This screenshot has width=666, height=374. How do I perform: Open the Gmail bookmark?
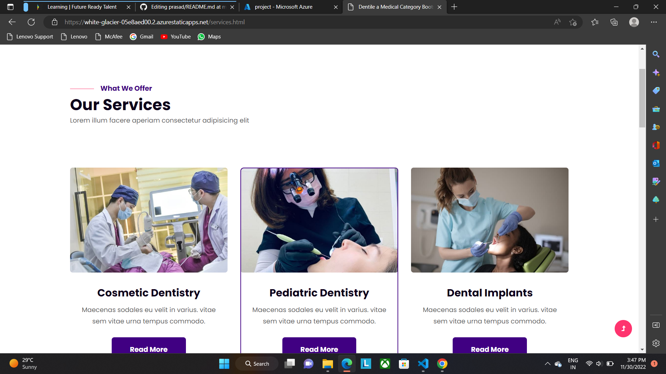coord(142,37)
